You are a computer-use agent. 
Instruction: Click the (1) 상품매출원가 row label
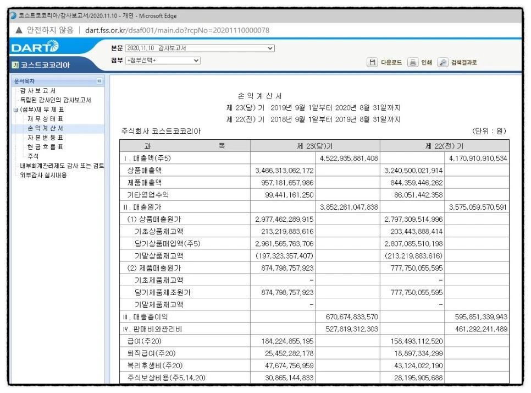[154, 220]
